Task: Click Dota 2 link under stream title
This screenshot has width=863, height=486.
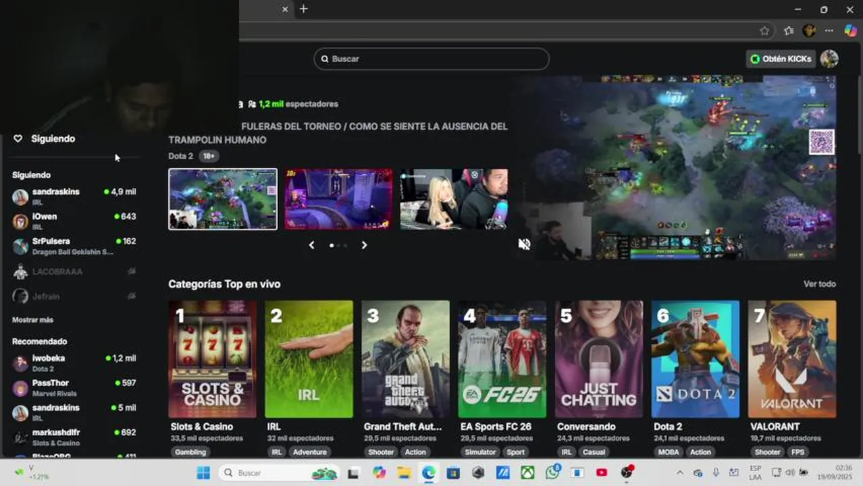Action: 180,156
